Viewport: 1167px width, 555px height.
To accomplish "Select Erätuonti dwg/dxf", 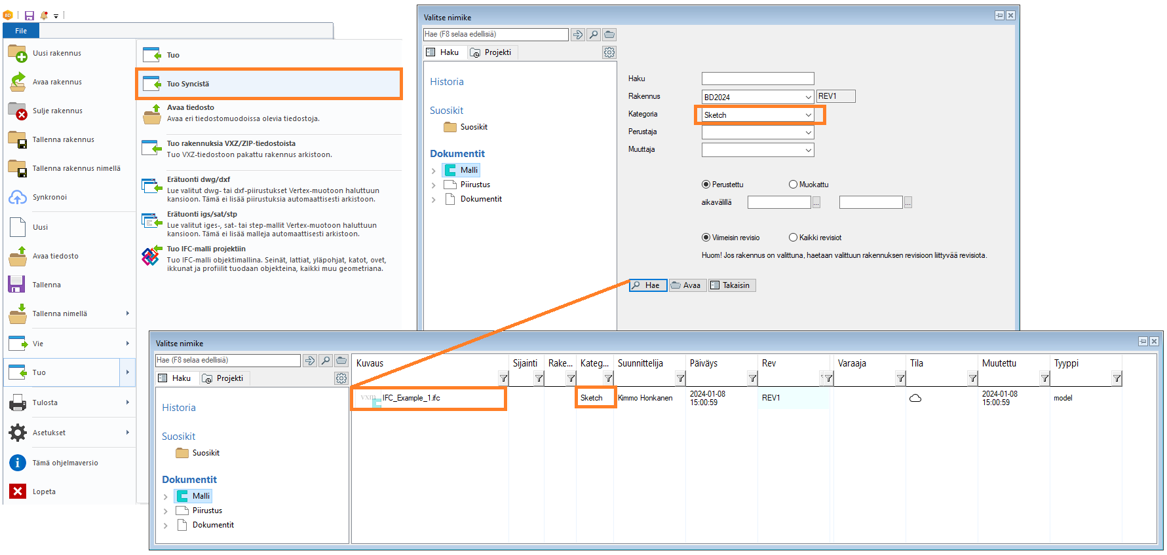I will [x=269, y=189].
